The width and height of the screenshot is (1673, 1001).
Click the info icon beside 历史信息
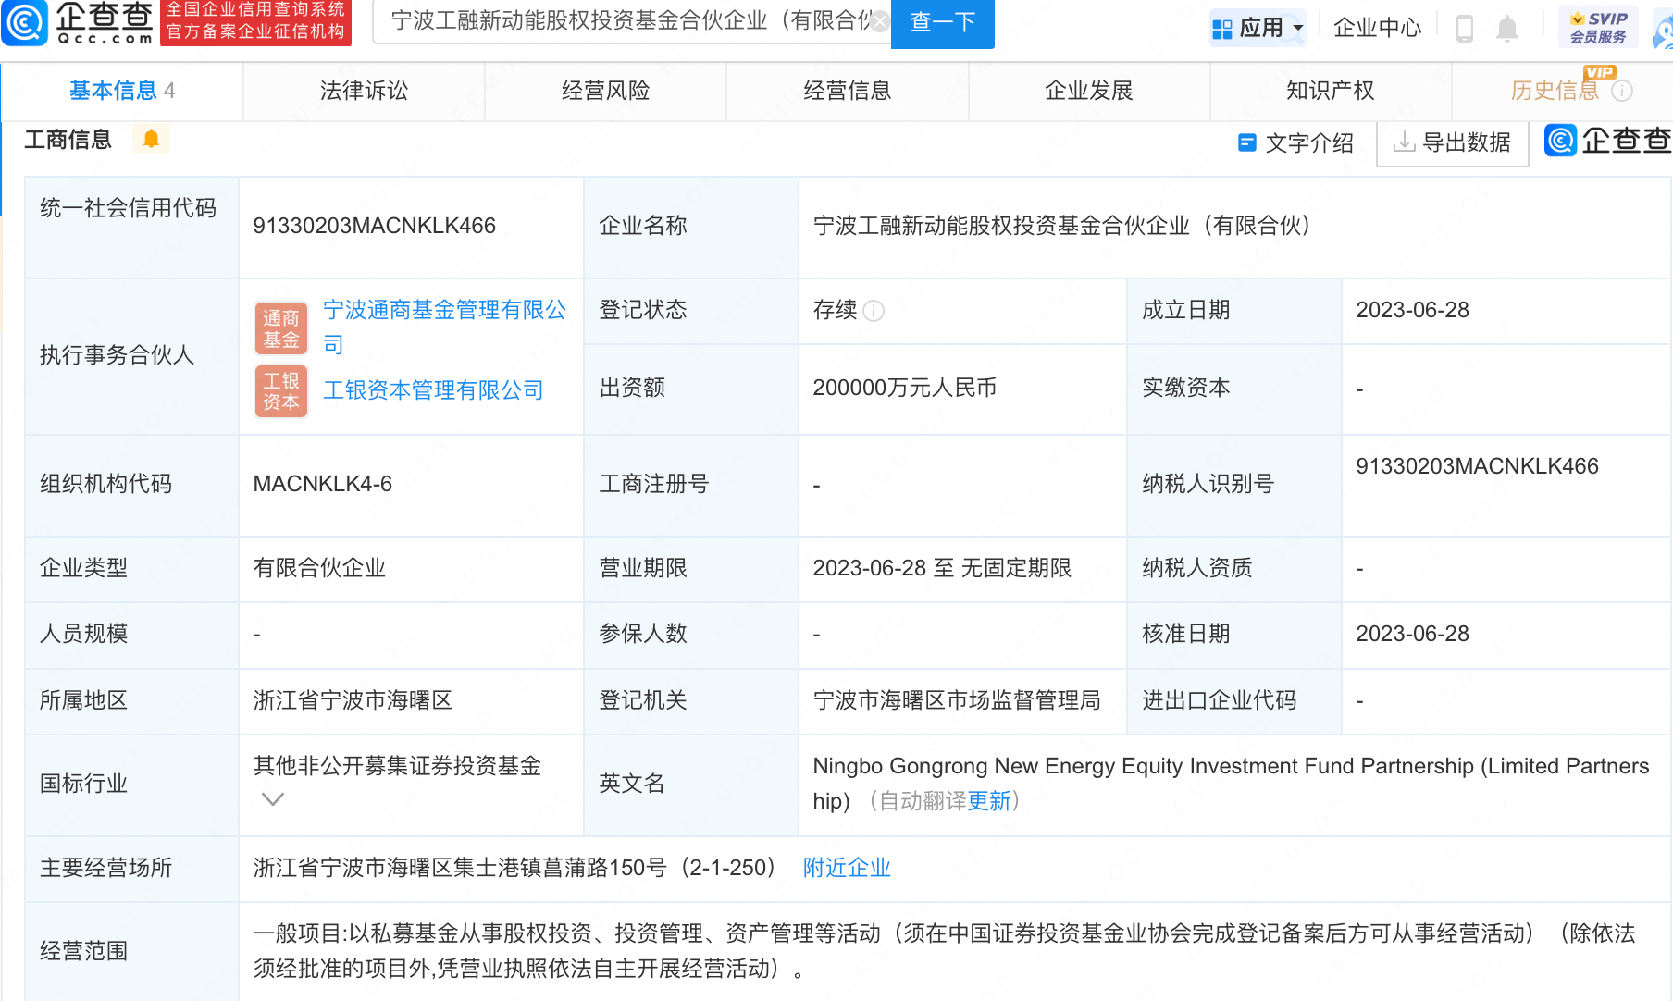tap(1622, 91)
